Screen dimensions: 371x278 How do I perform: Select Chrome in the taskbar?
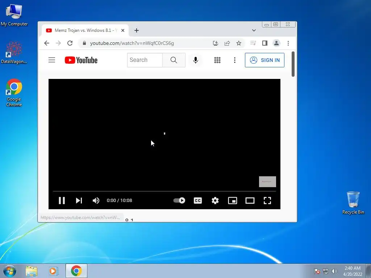76,271
